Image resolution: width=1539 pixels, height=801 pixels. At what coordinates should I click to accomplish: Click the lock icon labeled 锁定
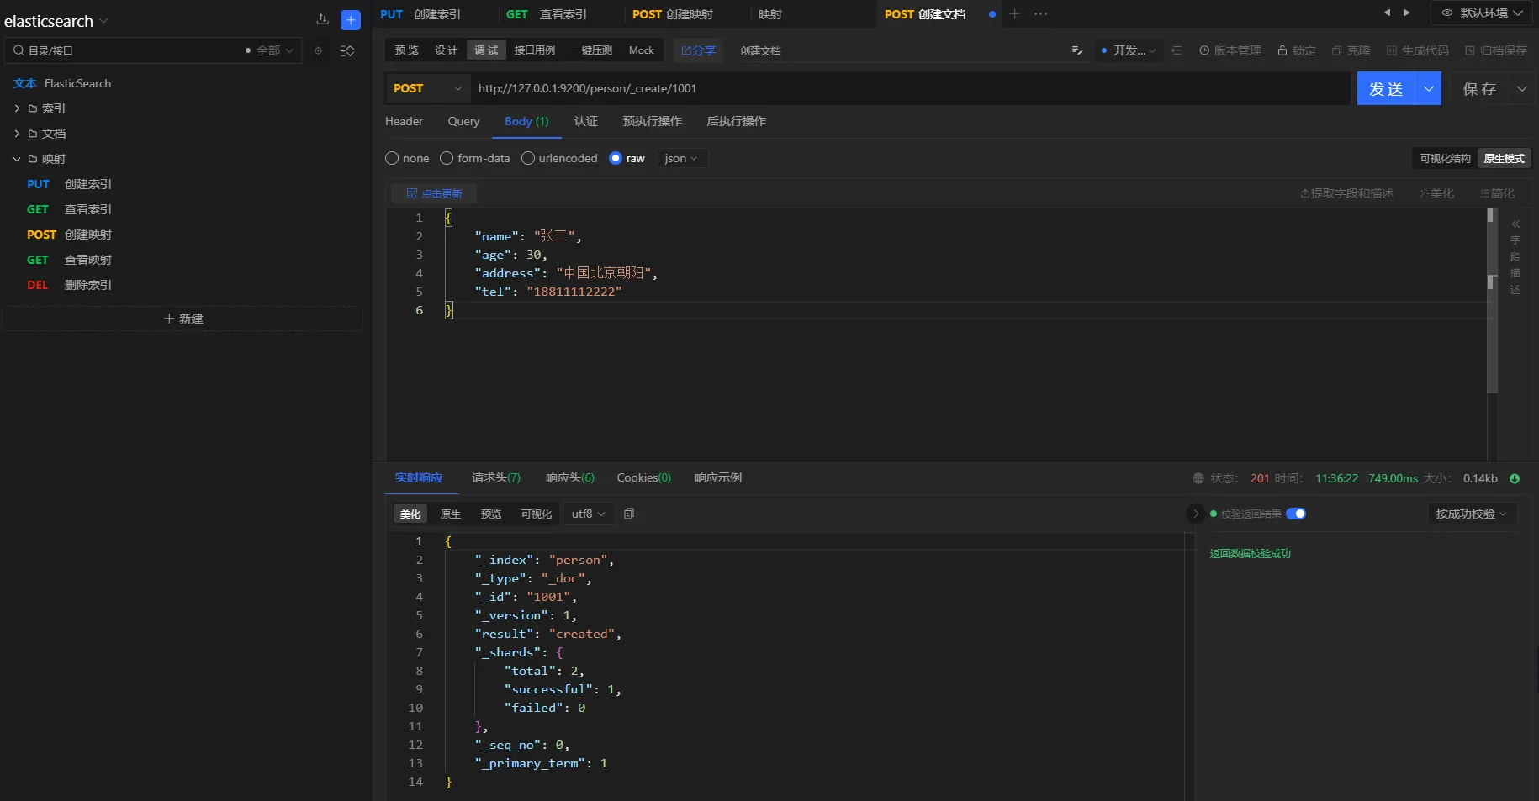[x=1296, y=50]
